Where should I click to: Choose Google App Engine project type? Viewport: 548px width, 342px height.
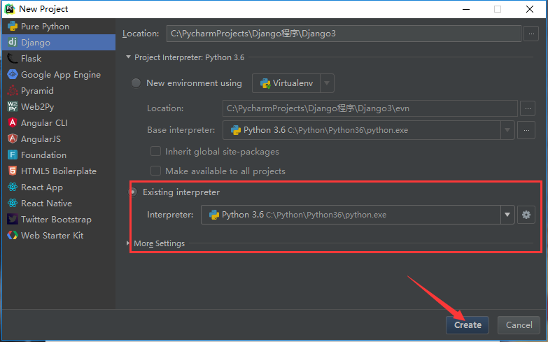click(59, 74)
